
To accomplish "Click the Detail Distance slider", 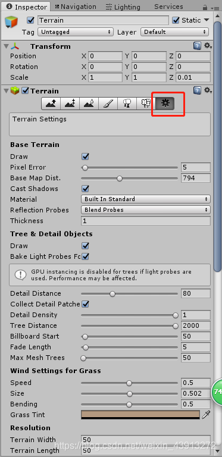I will click(x=129, y=294).
